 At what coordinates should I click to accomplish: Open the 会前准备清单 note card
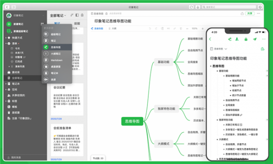coord(67,140)
